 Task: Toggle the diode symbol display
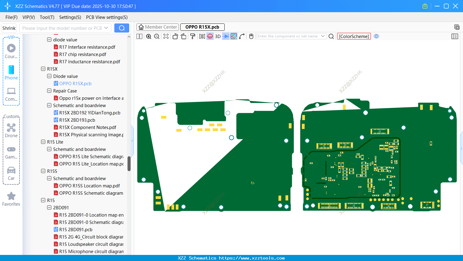(226, 37)
